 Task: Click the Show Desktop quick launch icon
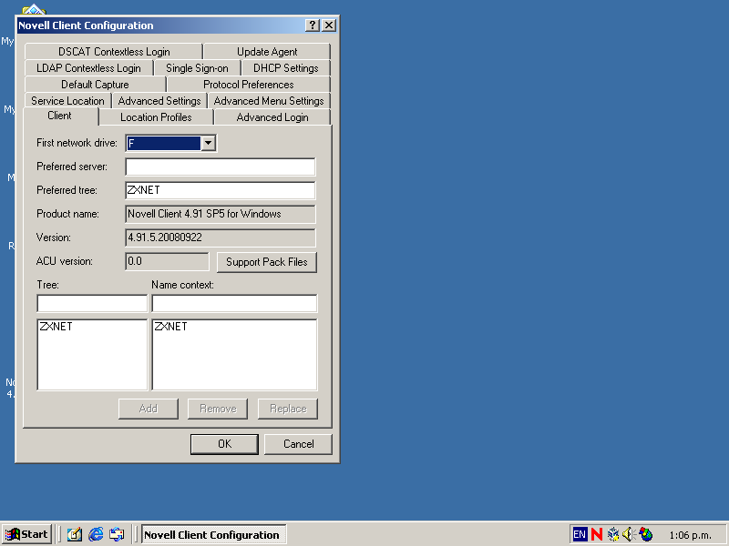point(75,534)
